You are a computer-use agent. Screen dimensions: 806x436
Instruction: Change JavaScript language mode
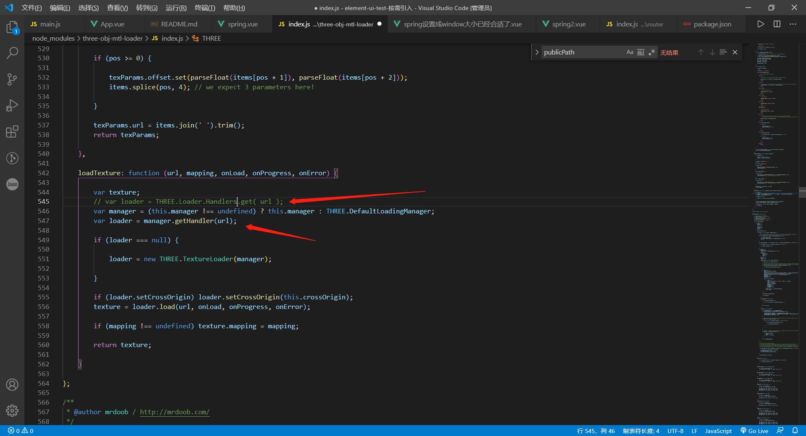(x=718, y=431)
